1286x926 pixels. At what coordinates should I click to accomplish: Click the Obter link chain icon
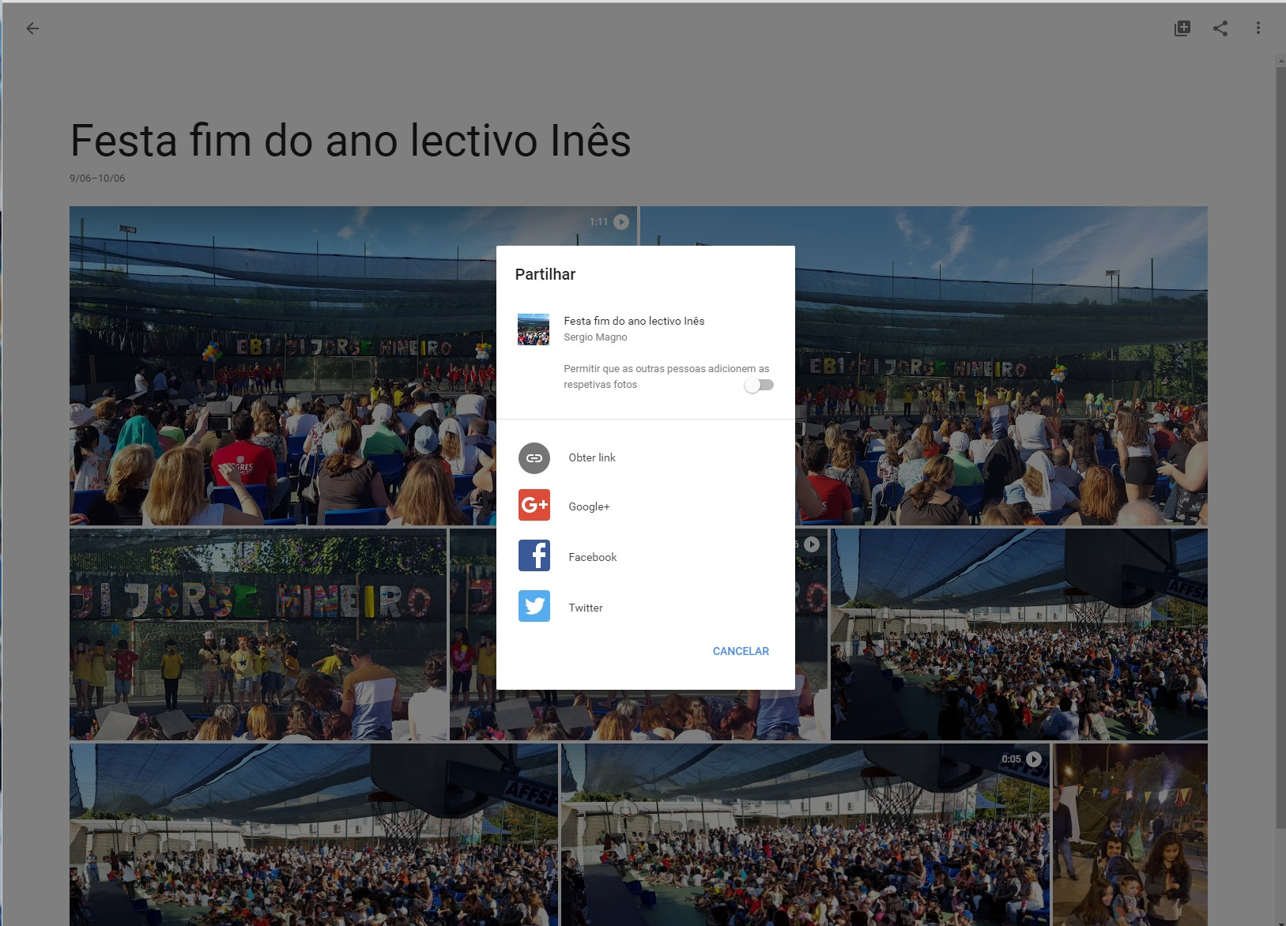click(534, 458)
